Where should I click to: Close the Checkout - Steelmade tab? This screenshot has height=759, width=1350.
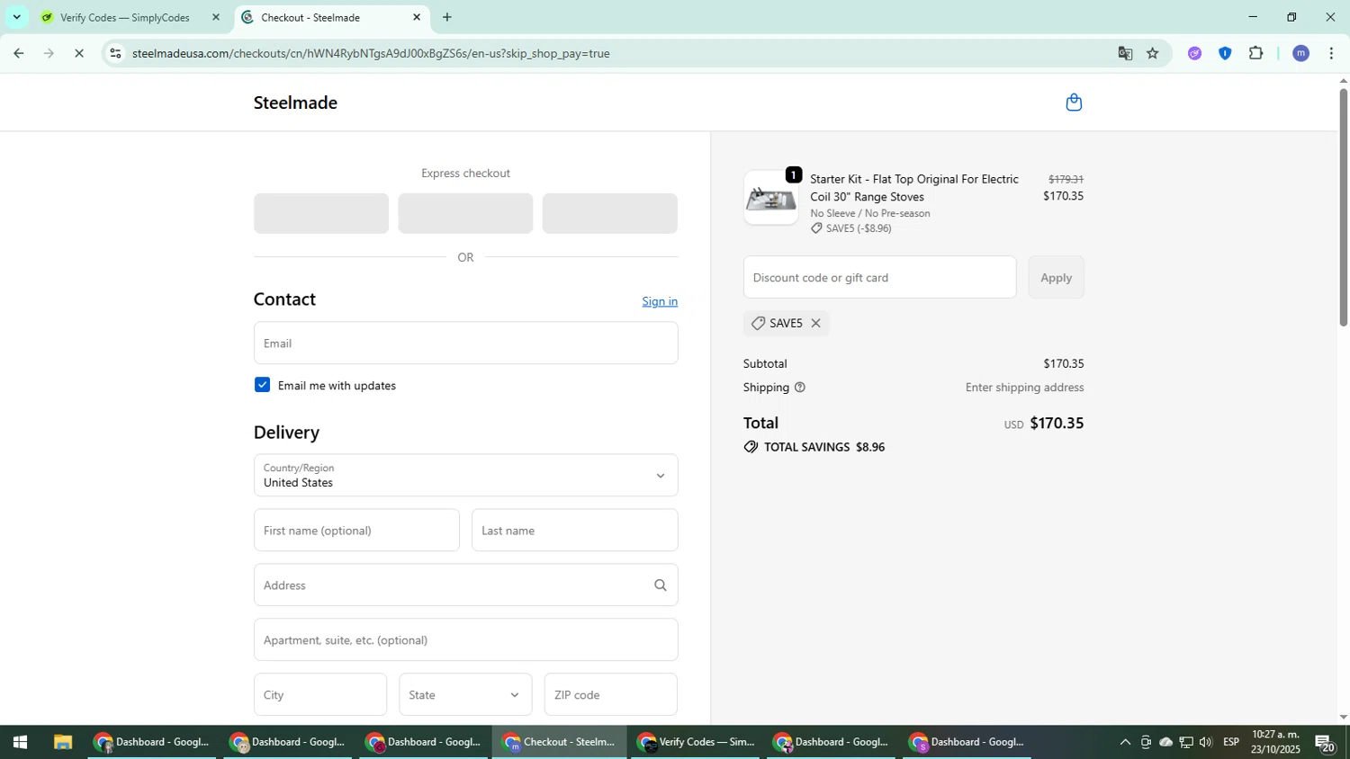tap(417, 17)
